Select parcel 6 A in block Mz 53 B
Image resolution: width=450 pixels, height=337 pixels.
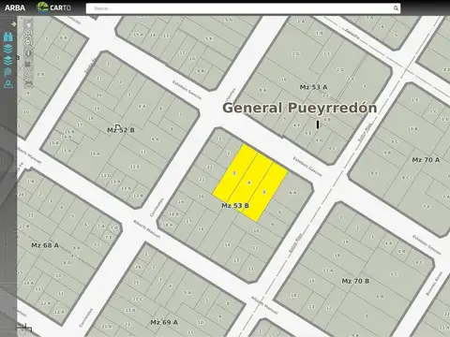click(x=292, y=193)
